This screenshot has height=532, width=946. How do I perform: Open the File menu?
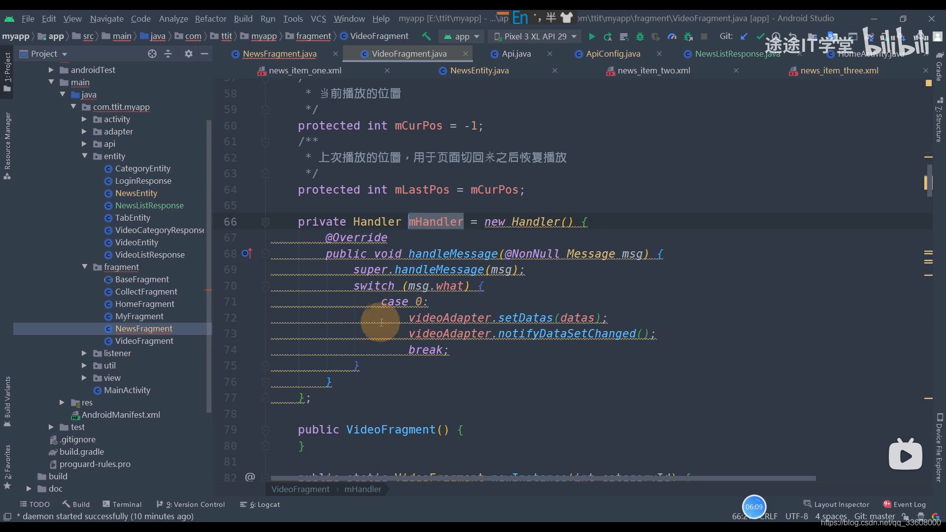[x=28, y=19]
